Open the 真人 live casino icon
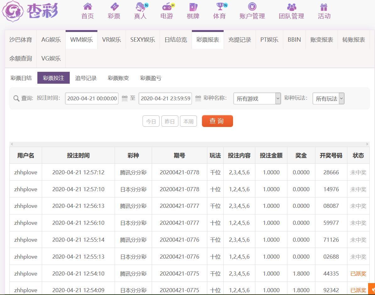Viewport: 375px width, 295px height. (x=140, y=7)
